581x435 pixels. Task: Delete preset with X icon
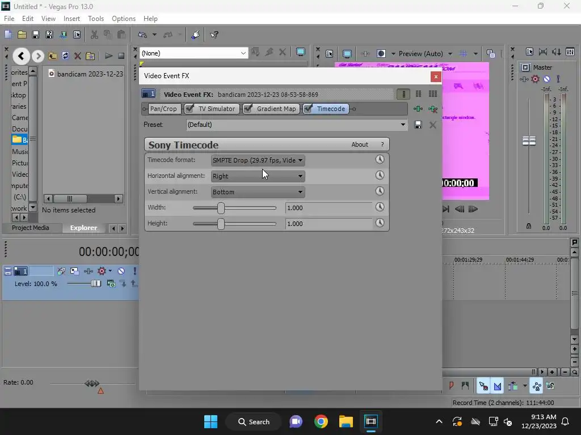coord(432,125)
